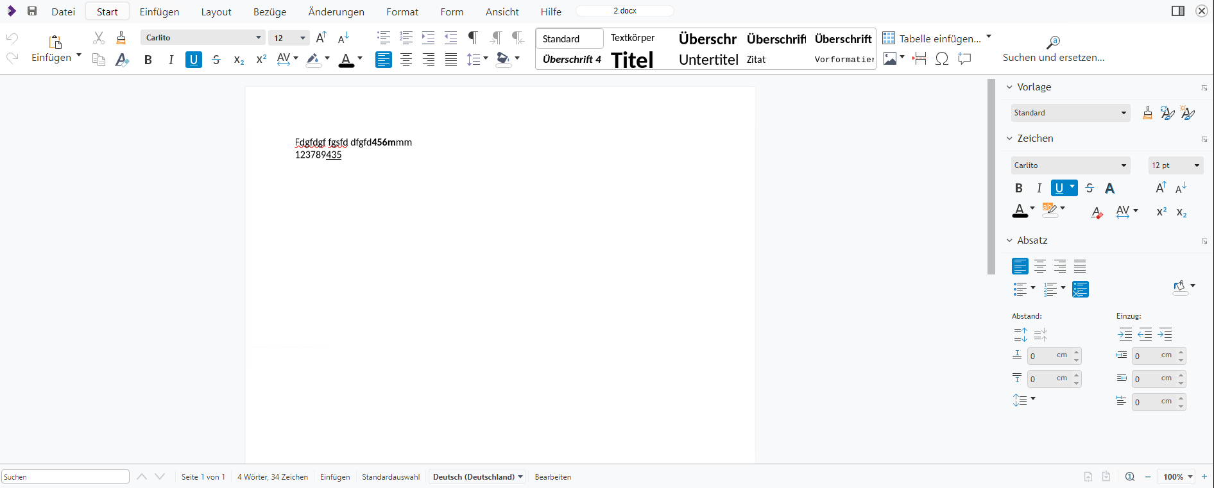Insert comment icon in toolbar

pyautogui.click(x=964, y=59)
